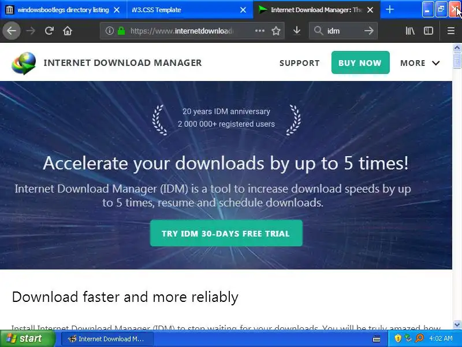The image size is (462, 347).
Task: Click the scrollbar down arrow
Action: point(457,324)
